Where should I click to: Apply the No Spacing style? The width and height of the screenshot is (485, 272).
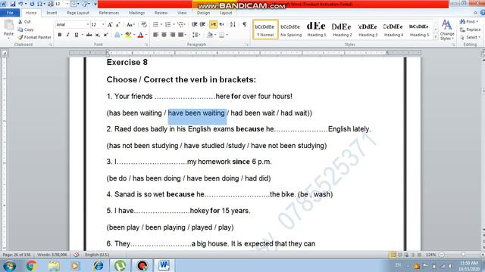291,29
